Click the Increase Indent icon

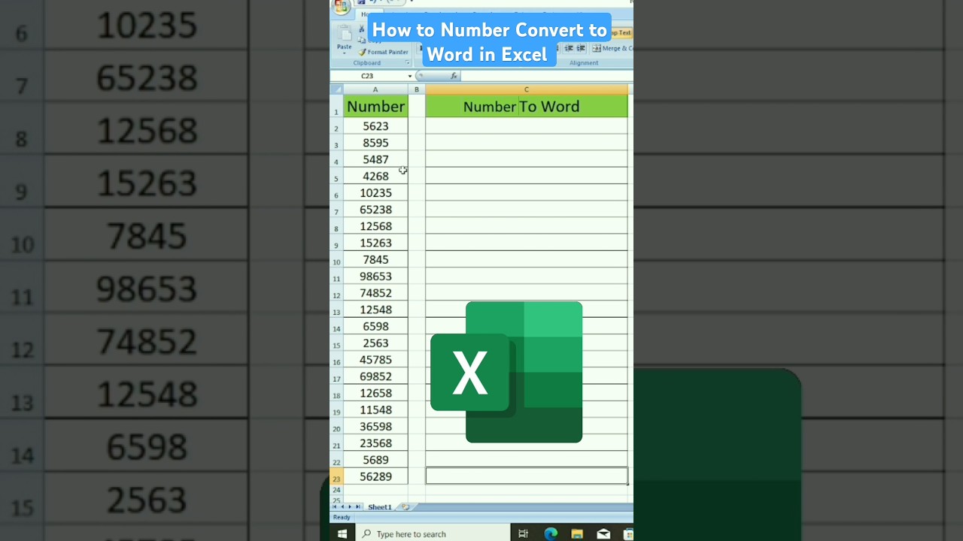(580, 47)
